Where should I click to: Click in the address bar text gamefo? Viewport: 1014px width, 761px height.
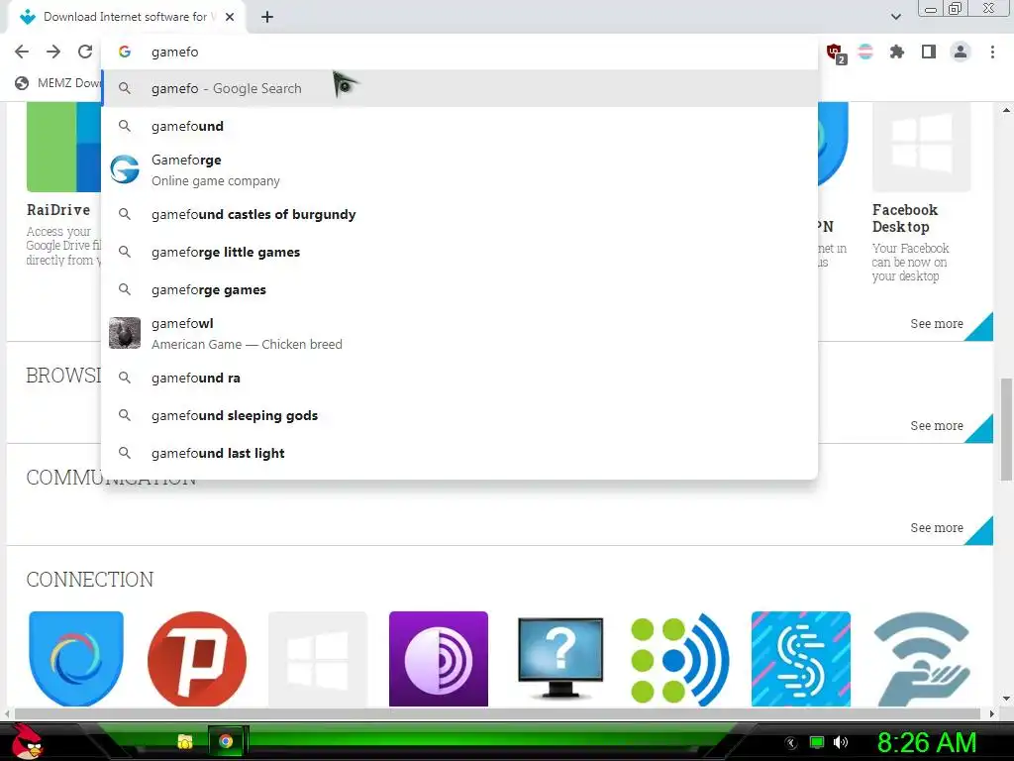[174, 52]
